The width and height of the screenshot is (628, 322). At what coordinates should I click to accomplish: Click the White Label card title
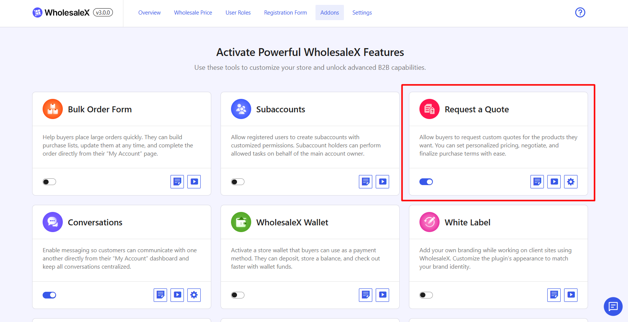468,222
